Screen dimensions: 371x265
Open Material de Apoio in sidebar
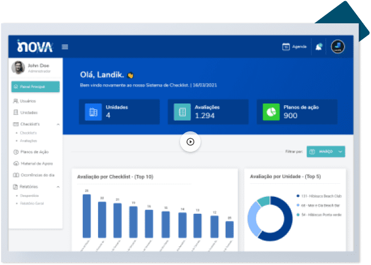[35, 163]
